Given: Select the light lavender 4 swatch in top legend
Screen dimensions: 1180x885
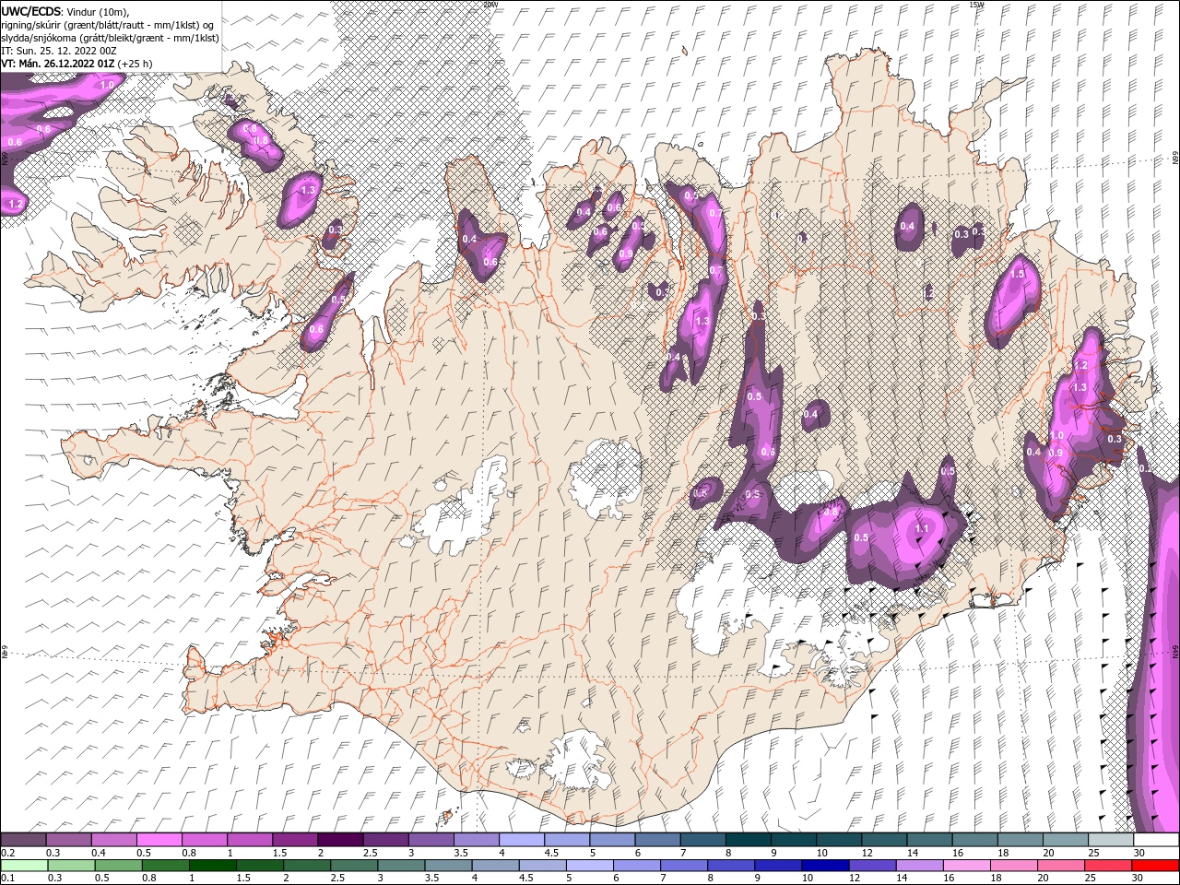Looking at the screenshot, I should pos(521,840).
